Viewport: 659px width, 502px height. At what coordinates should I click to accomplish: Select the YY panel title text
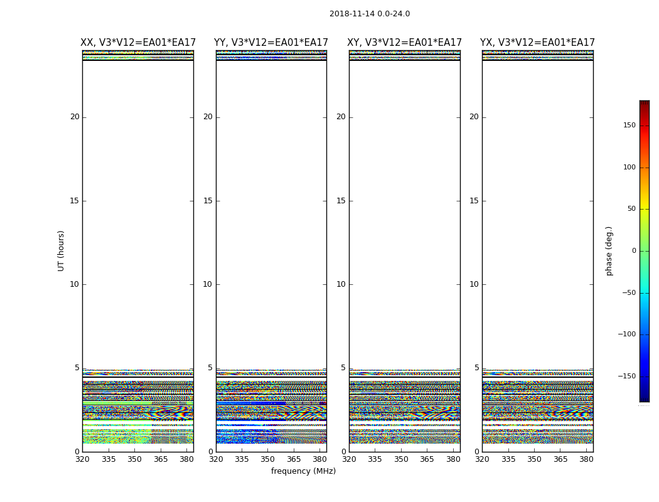click(x=271, y=43)
